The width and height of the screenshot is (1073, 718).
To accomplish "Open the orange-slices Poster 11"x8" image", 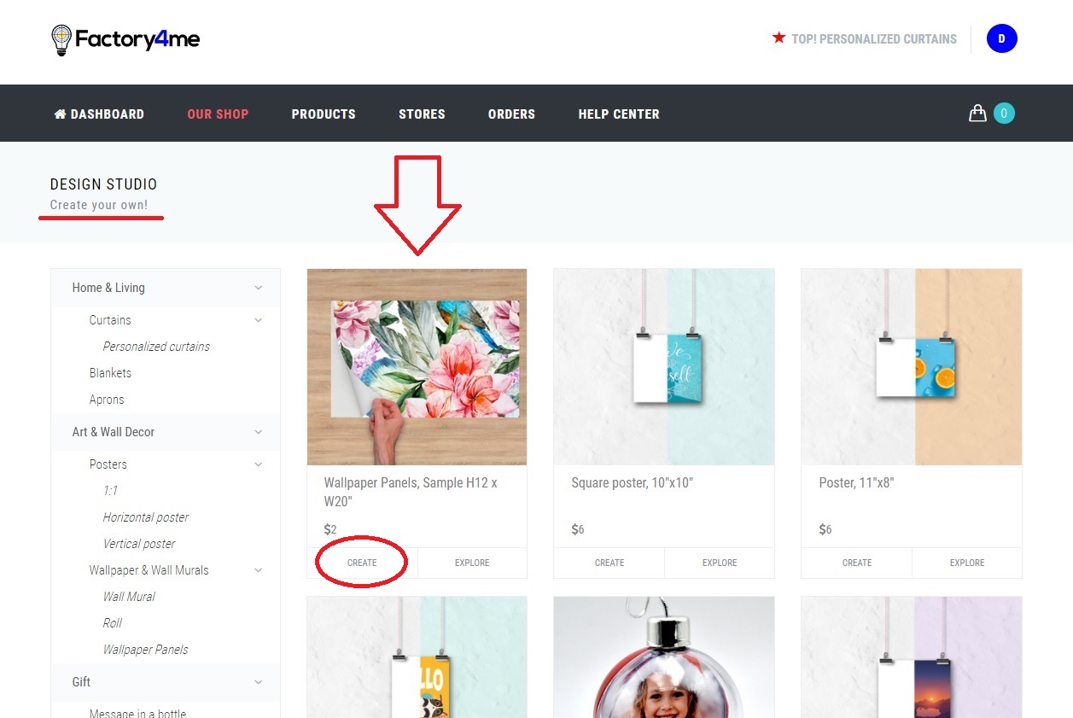I will [912, 367].
